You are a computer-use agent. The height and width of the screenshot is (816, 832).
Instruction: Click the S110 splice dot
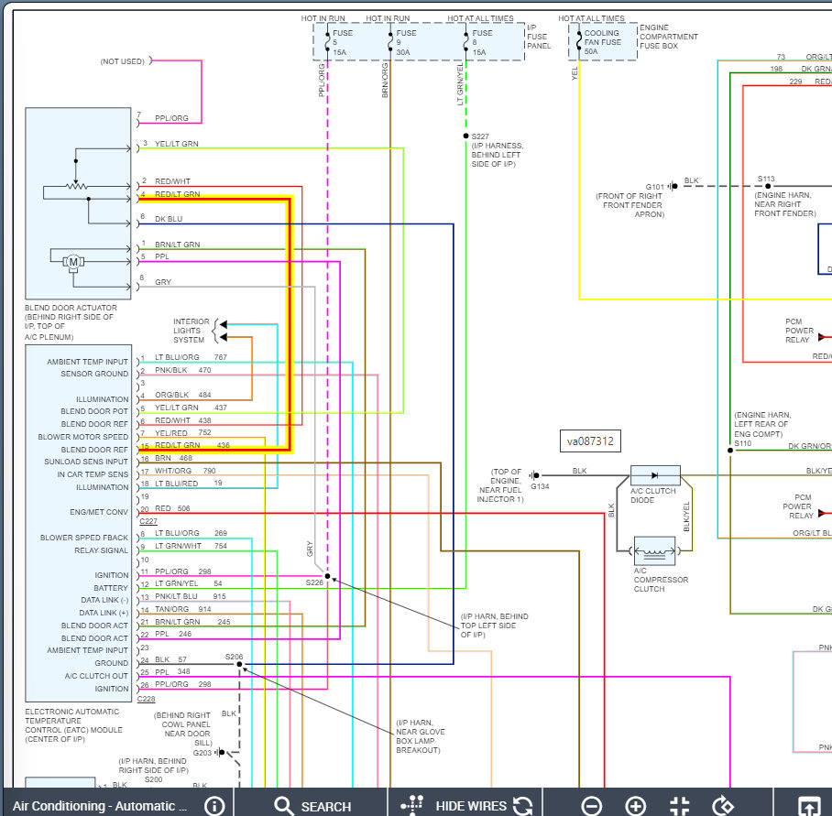(730, 451)
